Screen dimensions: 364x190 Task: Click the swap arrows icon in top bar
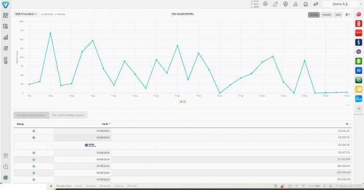[x=316, y=4]
